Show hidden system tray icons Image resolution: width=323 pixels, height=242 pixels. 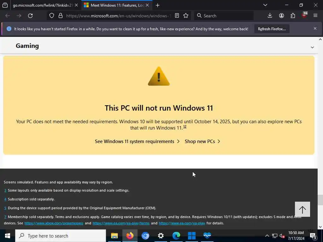click(267, 236)
